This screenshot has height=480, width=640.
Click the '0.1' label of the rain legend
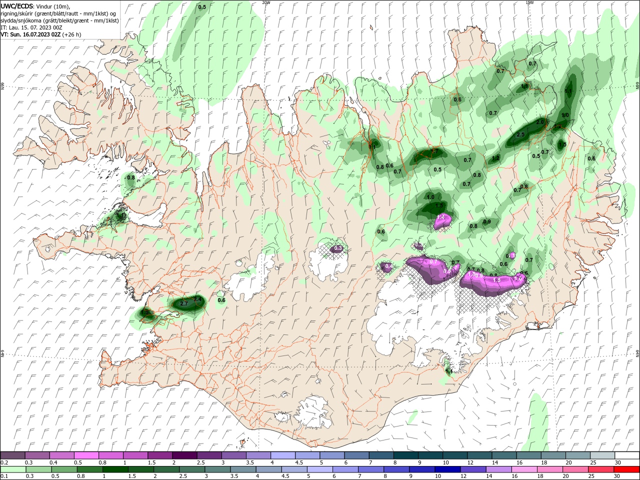pyautogui.click(x=4, y=476)
